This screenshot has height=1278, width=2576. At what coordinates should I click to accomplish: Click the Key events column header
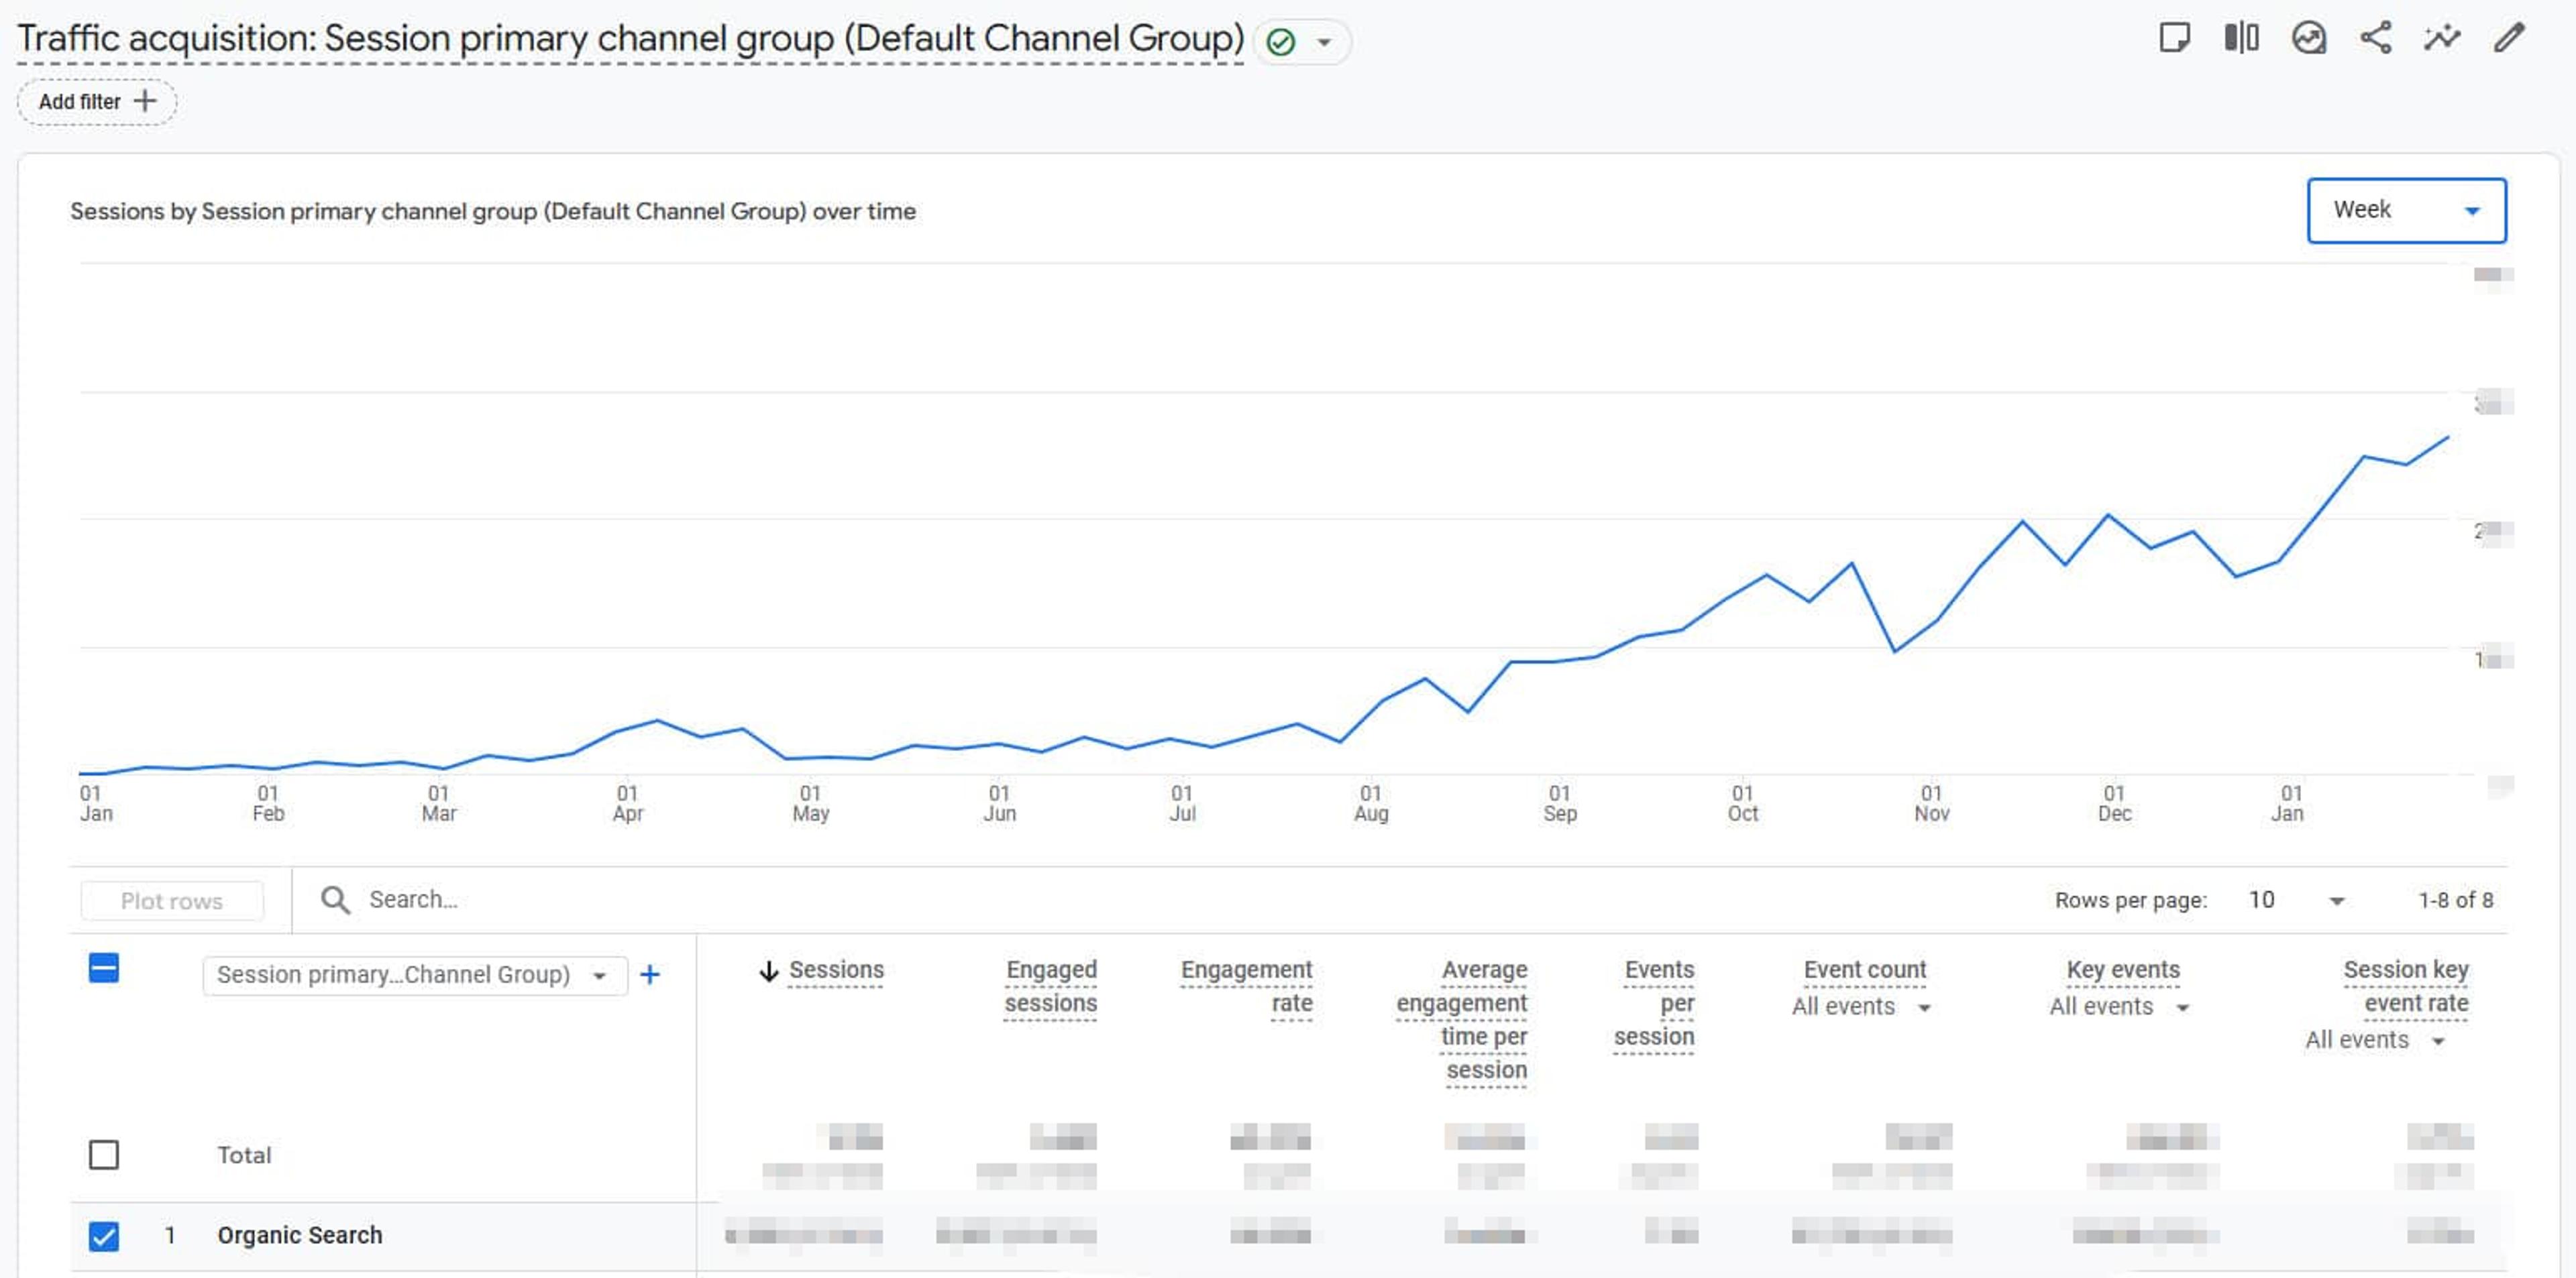click(2123, 970)
